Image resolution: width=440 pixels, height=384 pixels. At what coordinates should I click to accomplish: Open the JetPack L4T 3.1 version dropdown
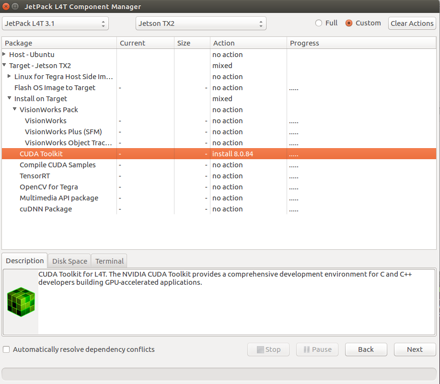[55, 23]
